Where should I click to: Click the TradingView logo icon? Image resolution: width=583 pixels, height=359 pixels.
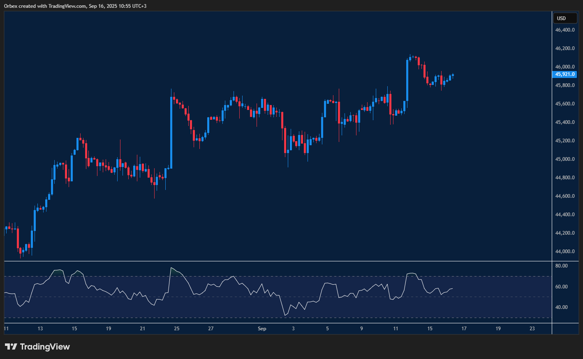pos(11,347)
